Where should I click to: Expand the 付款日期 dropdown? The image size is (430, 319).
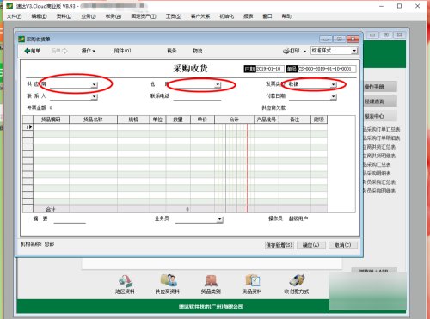[334, 96]
